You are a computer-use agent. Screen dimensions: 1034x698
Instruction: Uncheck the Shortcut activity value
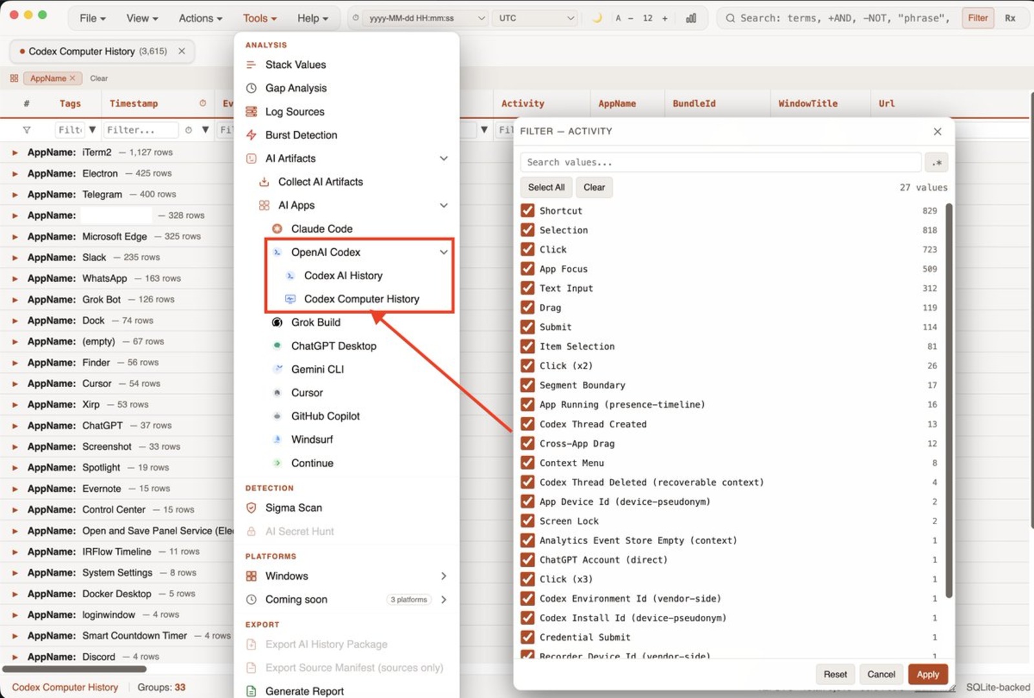[x=527, y=211]
